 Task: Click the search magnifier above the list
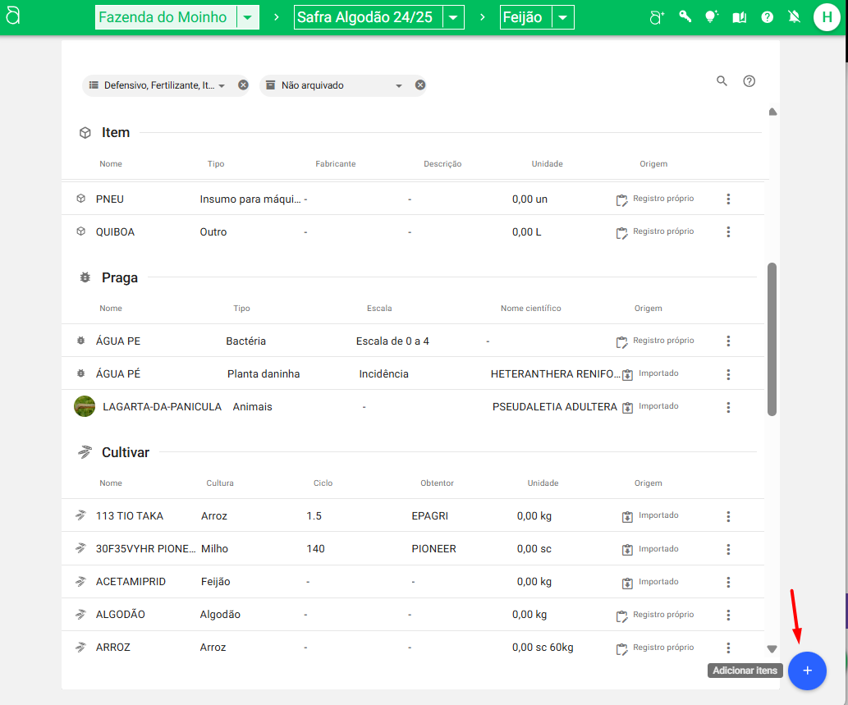[x=722, y=81]
